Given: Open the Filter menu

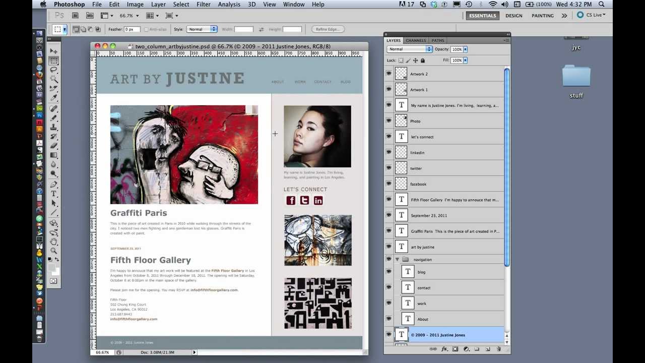Looking at the screenshot, I should pyautogui.click(x=204, y=5).
